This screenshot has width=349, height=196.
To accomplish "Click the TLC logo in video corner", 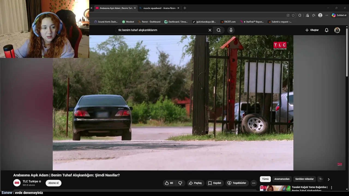I will pyautogui.click(x=280, y=46).
